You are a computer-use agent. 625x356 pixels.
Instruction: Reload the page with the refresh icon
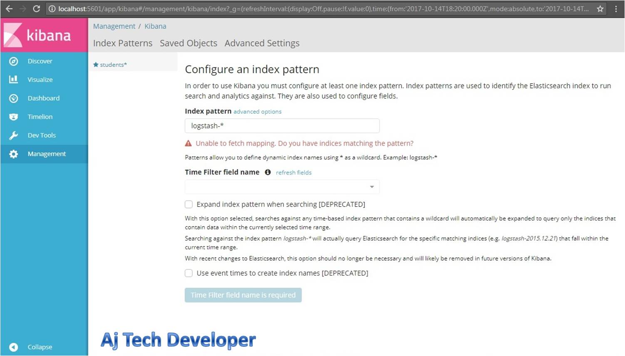[x=37, y=9]
